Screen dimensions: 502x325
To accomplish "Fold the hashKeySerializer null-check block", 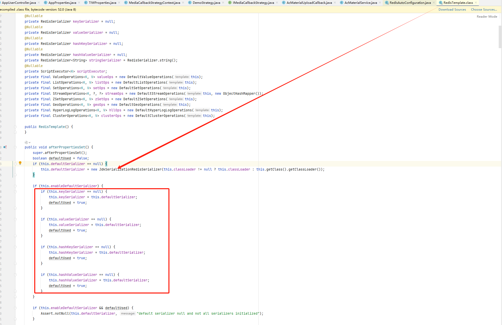I will pyautogui.click(x=15, y=247).
